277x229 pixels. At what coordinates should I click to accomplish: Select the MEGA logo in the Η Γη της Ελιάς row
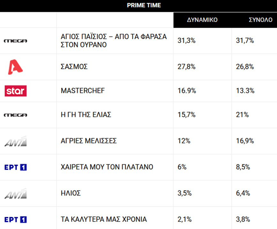[15, 115]
